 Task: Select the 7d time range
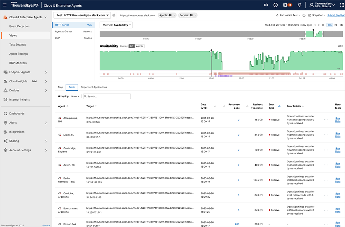point(336,25)
